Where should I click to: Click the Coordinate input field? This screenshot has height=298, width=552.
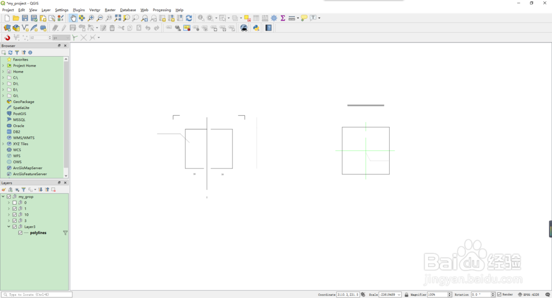(x=347, y=295)
